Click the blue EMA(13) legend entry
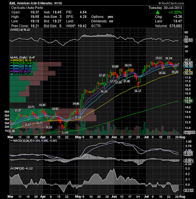This screenshot has width=196, height=199. [21, 69]
